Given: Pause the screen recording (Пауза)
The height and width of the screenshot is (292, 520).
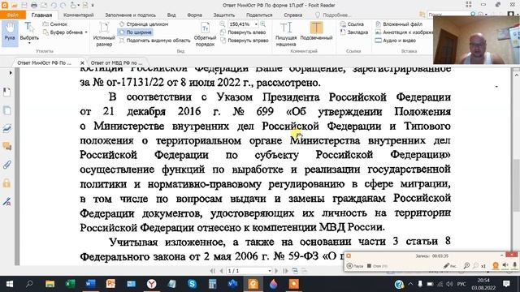Looking at the screenshot, I should click(354, 266).
